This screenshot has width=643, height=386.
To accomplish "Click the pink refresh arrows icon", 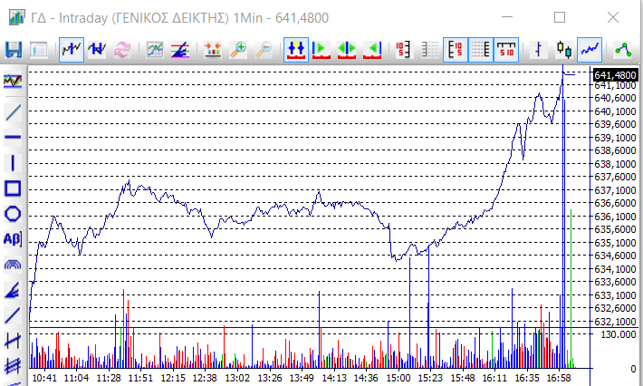I will [122, 50].
